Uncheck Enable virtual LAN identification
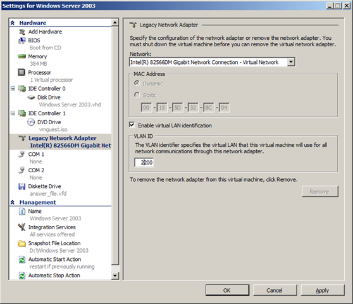353x304 pixels. 132,125
